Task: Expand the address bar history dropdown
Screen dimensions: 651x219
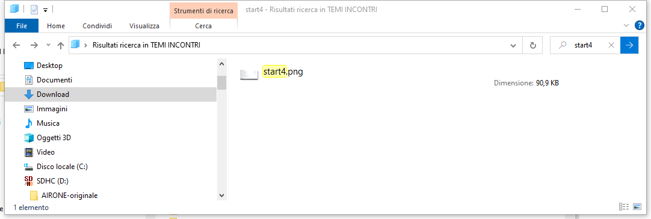Action: [x=513, y=45]
